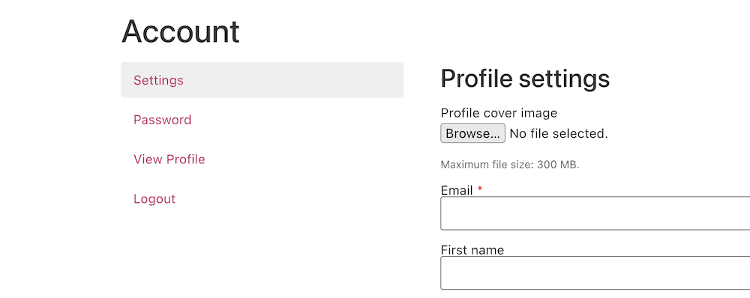The image size is (750, 298).
Task: Focus the Email input field
Action: [595, 213]
